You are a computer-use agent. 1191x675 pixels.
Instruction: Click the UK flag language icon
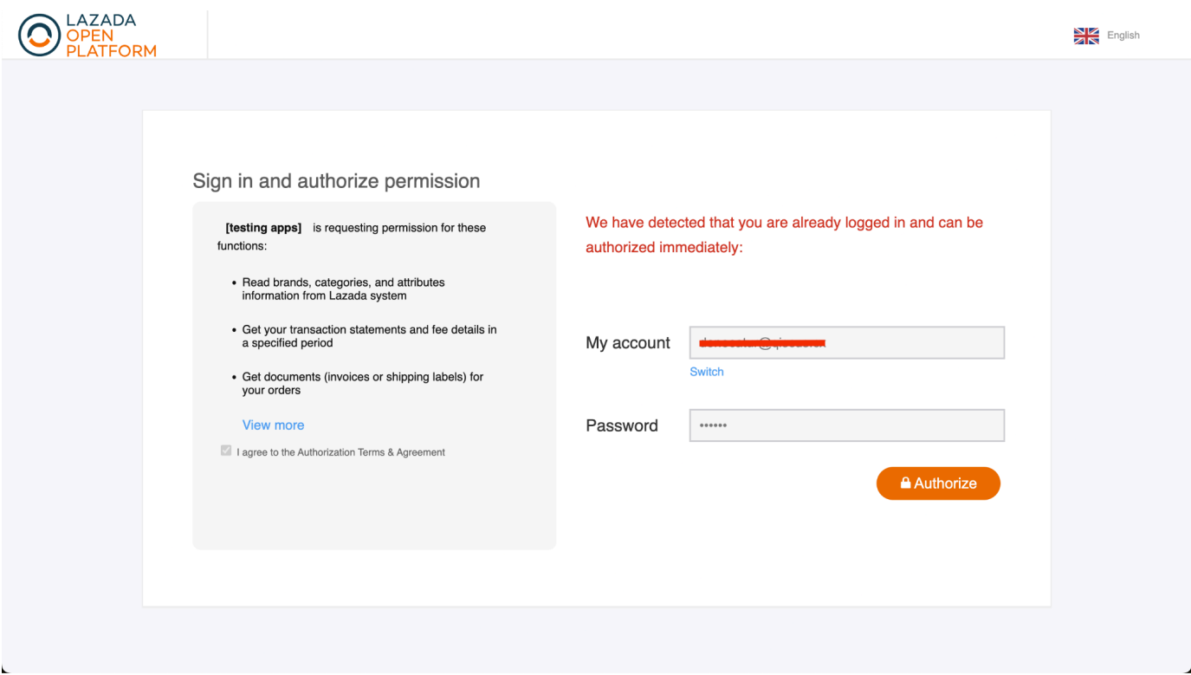(1085, 36)
